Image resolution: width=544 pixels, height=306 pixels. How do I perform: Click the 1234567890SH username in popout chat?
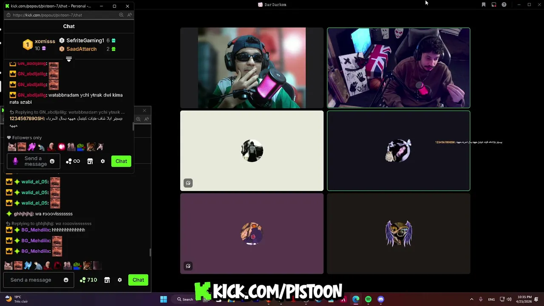pos(27,119)
